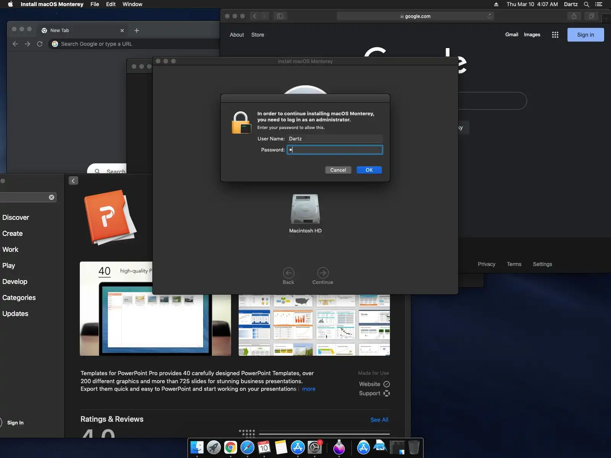This screenshot has width=611, height=458.
Task: Clear the App Store search field
Action: (x=52, y=197)
